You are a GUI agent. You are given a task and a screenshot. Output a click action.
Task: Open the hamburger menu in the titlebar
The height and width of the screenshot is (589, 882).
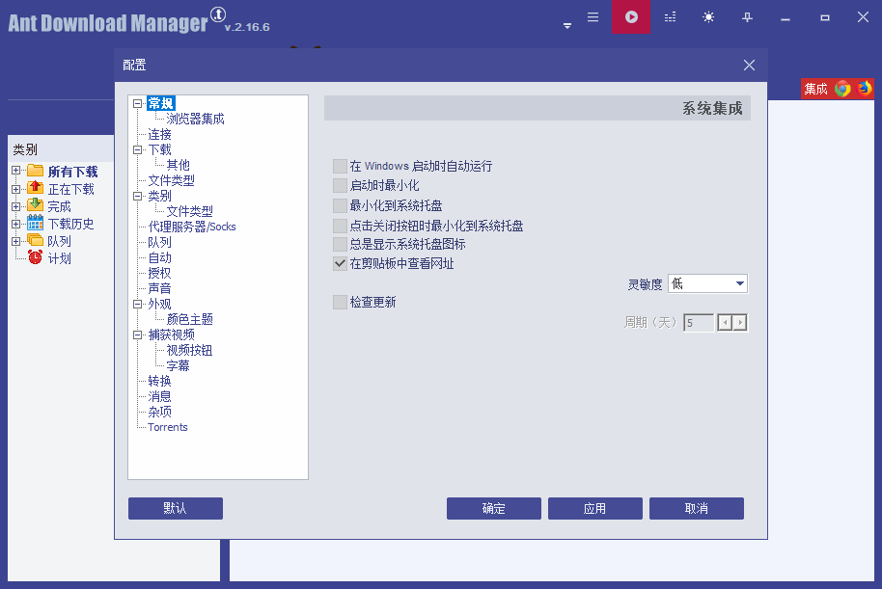593,16
